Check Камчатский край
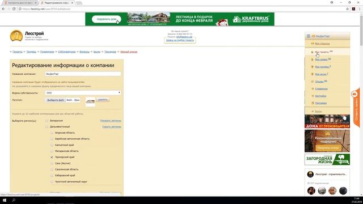Screen dimensions: 363x204 point(52,145)
